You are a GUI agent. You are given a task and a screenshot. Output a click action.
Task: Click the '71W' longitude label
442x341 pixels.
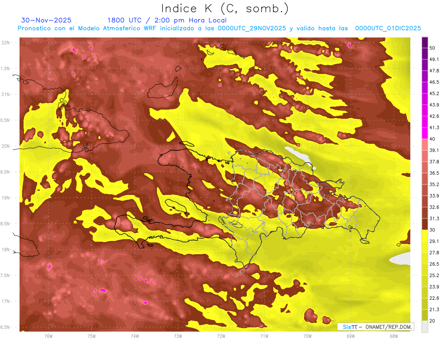(x=264, y=336)
